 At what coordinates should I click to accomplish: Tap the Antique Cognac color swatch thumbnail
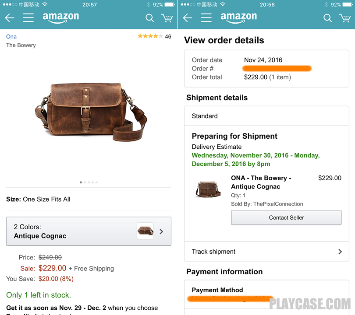(x=146, y=231)
